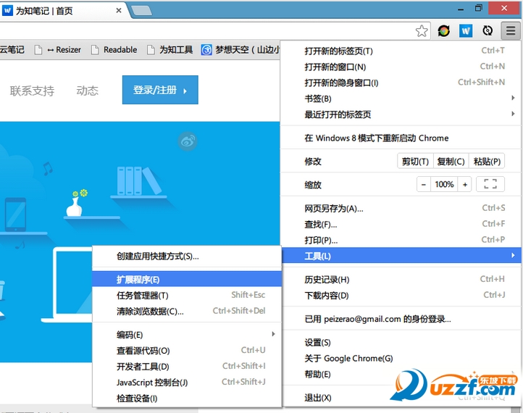
Task: Expand the 帮助(E) menu item
Action: click(x=401, y=375)
